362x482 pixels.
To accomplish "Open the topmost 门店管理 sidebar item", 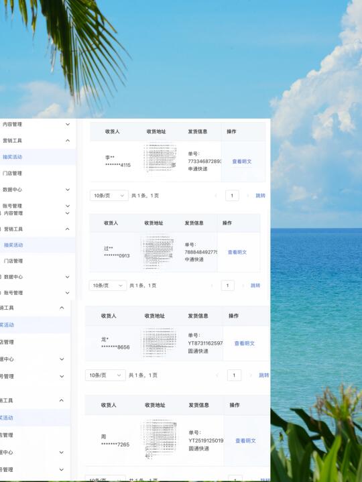I will pyautogui.click(x=12, y=174).
